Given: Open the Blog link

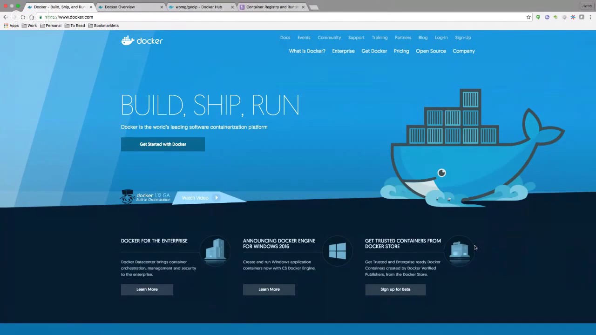Looking at the screenshot, I should click(423, 38).
